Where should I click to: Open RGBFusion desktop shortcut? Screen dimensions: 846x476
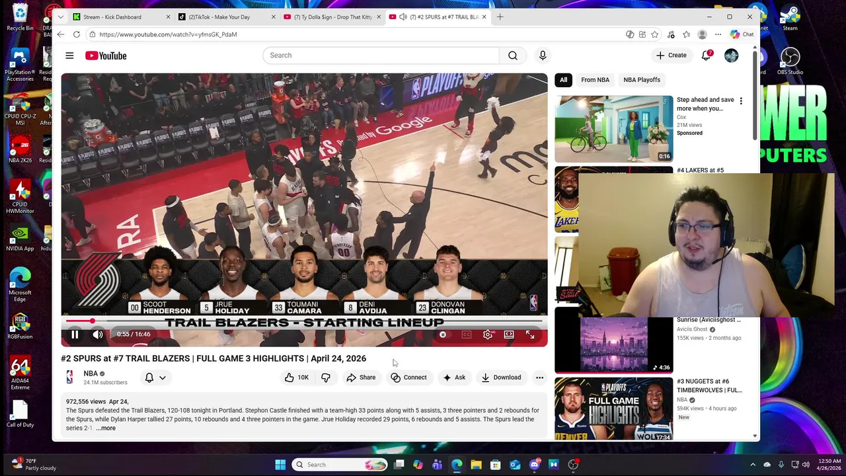tap(20, 326)
